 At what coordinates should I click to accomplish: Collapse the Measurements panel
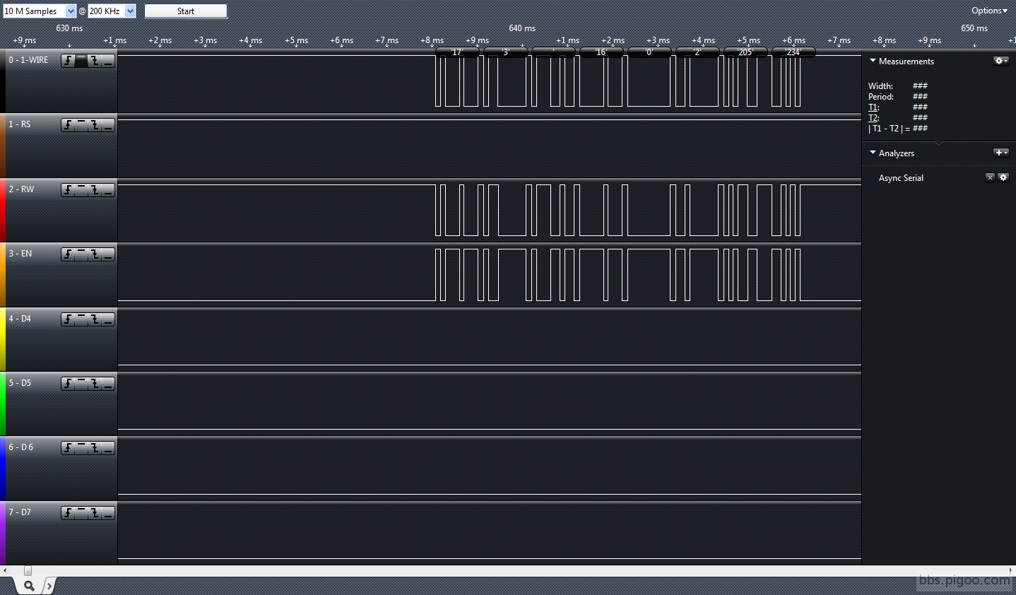tap(873, 61)
